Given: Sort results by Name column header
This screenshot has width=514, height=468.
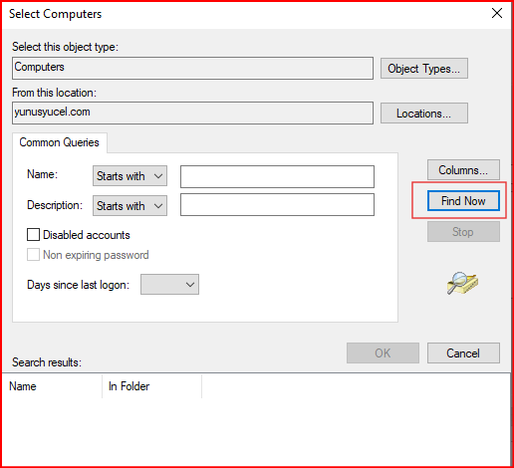Looking at the screenshot, I should click(x=52, y=386).
